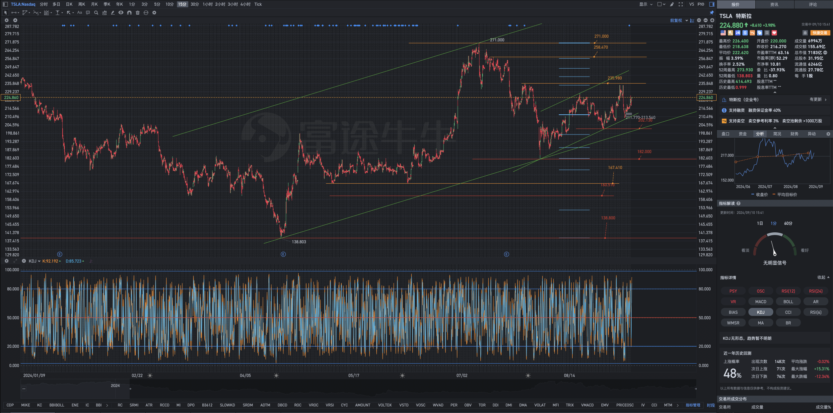Screen dimensions: 833x413
Task: Click the bottom timeline range navigator
Action: 358,388
